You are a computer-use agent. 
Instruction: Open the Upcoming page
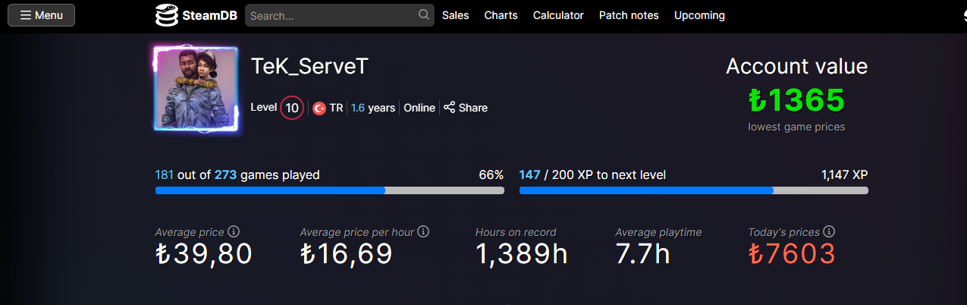tap(699, 15)
